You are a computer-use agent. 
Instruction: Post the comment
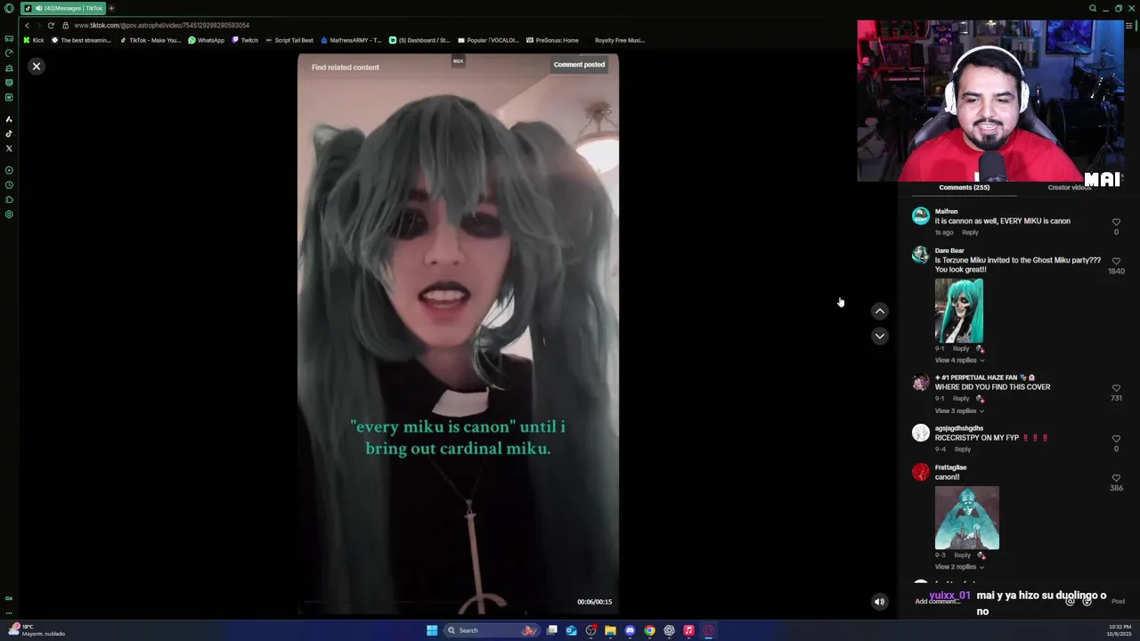[x=1118, y=601]
